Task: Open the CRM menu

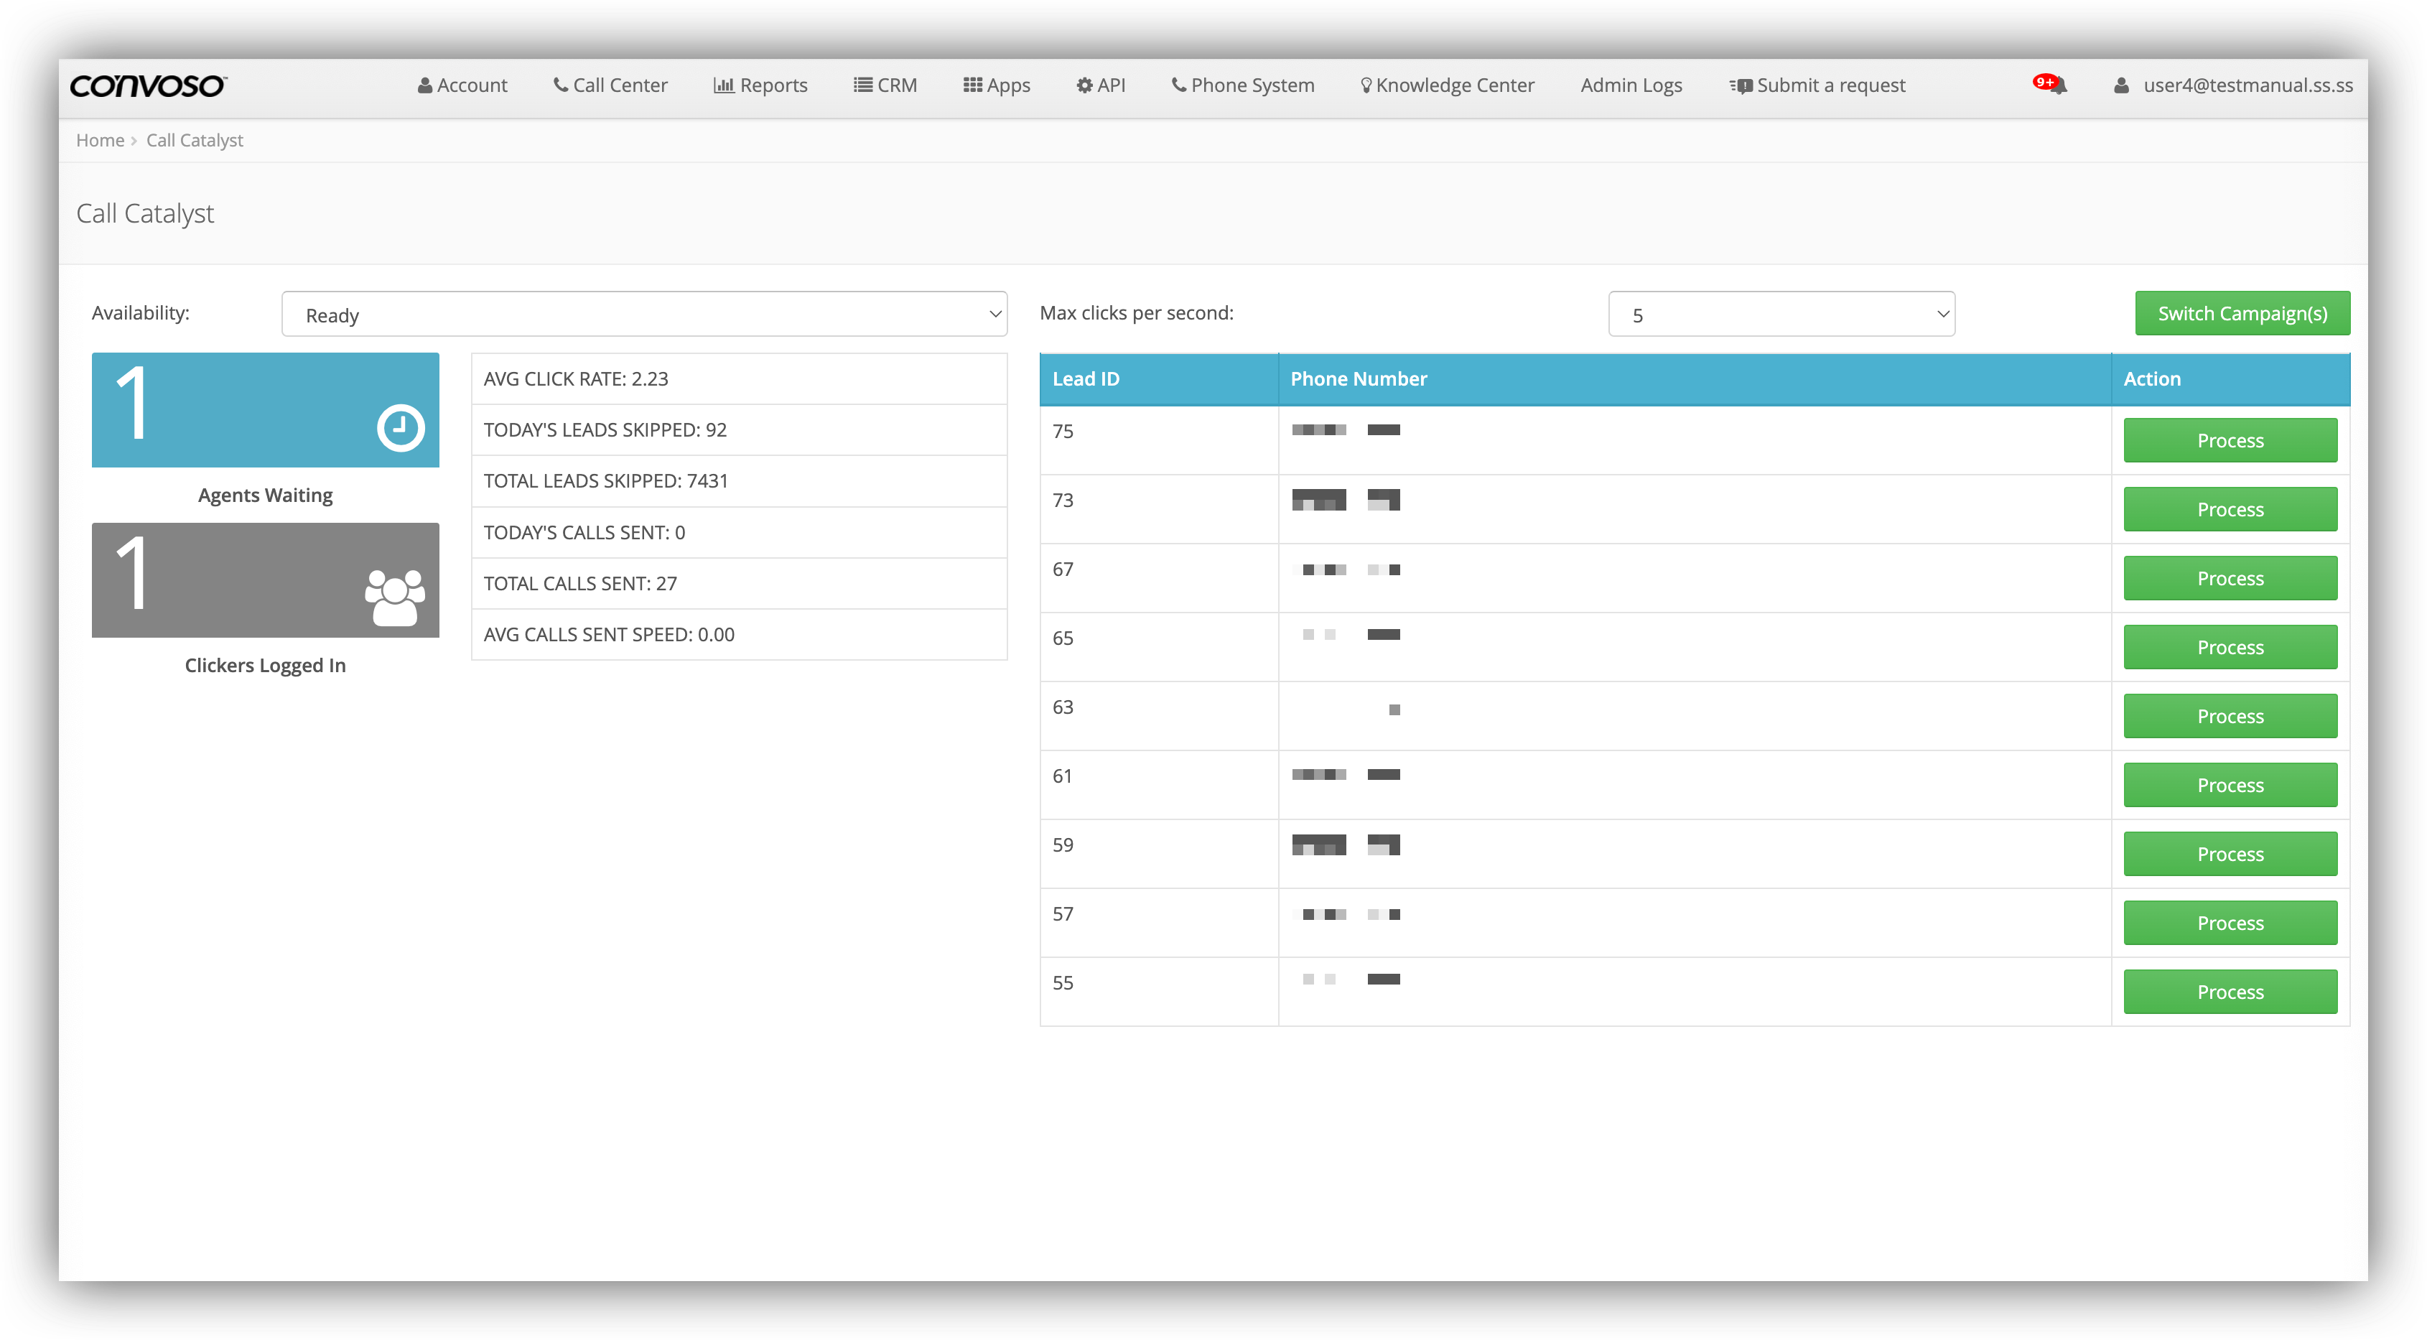Action: pos(885,85)
